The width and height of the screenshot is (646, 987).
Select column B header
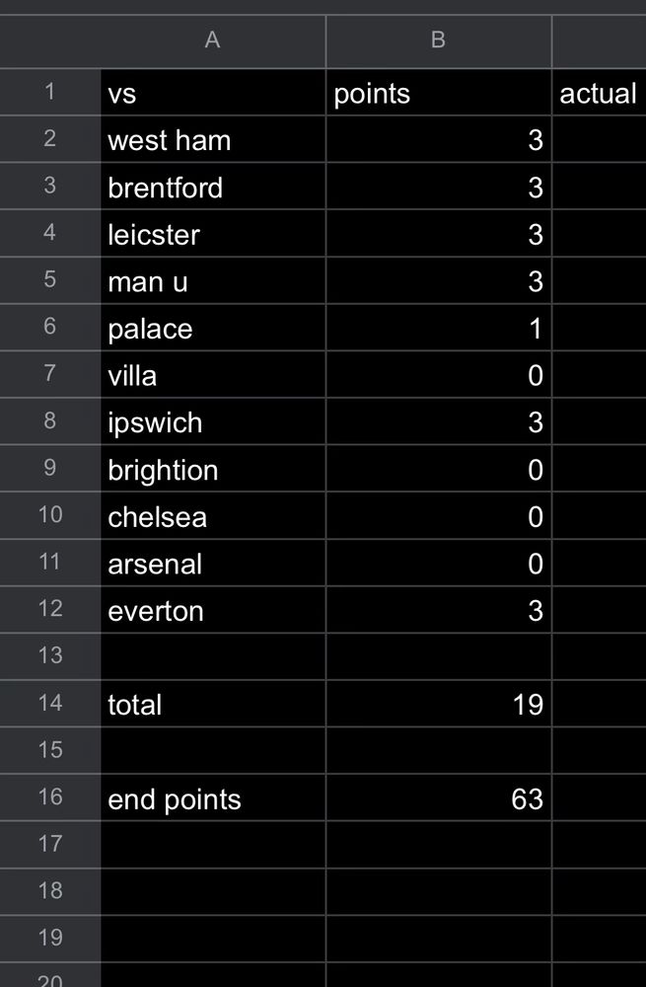pyautogui.click(x=438, y=40)
